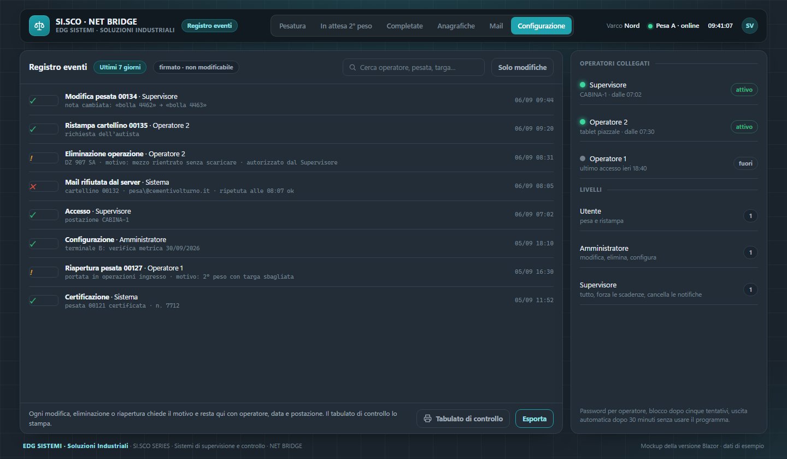Toggle the Ultimi 7 giorni filter chip

120,67
